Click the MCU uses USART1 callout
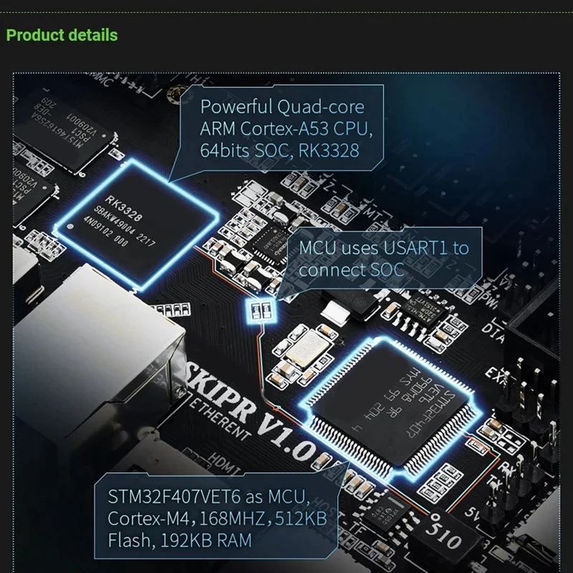This screenshot has width=573, height=573. point(384,259)
